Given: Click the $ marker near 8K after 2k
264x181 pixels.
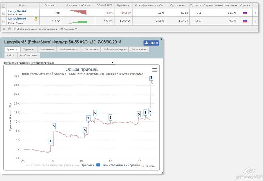Looking at the screenshot, I should tap(85, 130).
